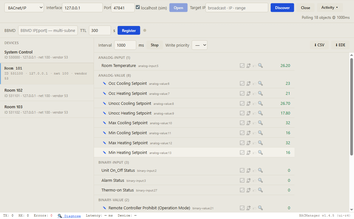The width and height of the screenshot is (354, 219).
Task: Select the Room 103 device
Action: click(47, 109)
